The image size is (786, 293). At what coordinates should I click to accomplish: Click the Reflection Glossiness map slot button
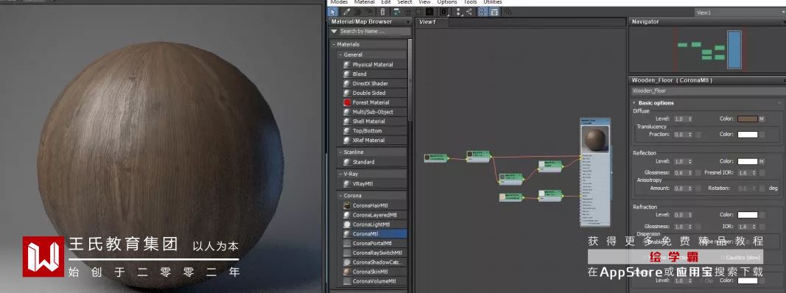tap(698, 173)
